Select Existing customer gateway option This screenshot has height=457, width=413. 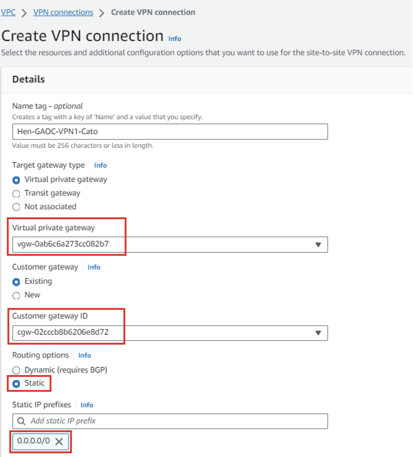16,282
